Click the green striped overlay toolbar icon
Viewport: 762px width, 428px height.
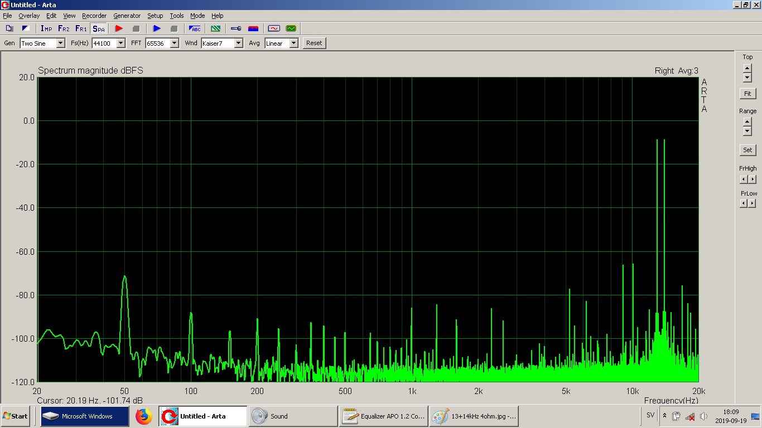(x=215, y=28)
